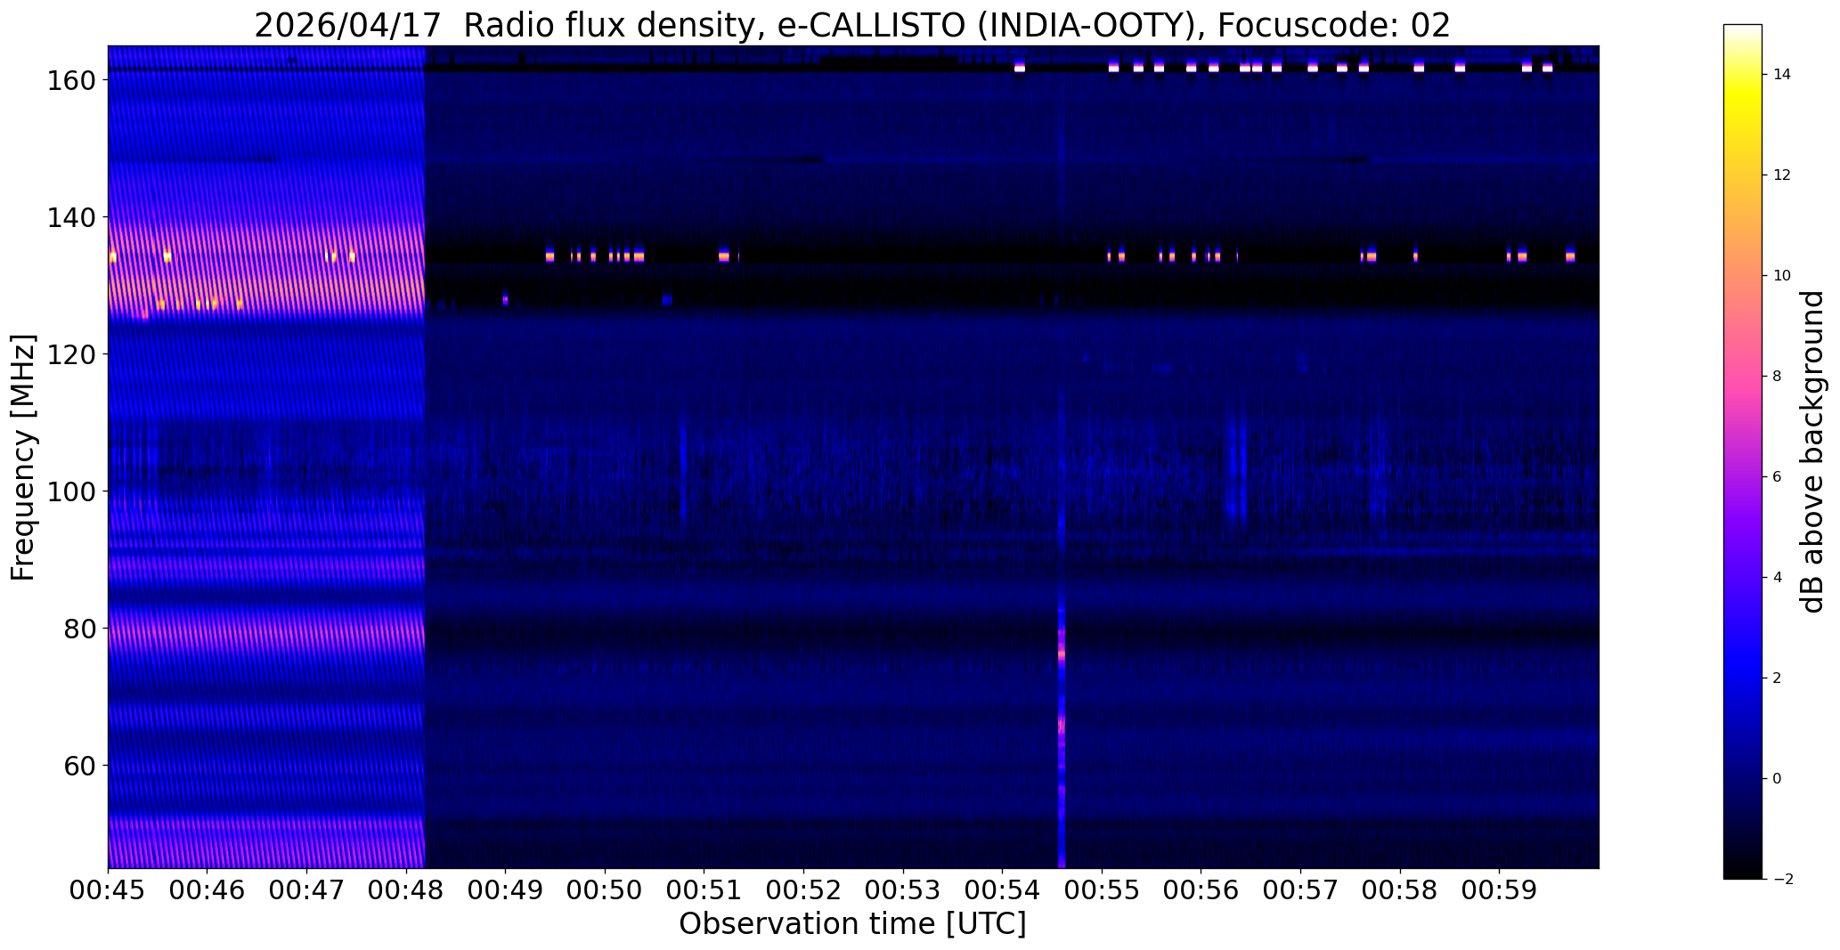Click the plot title mentioning e-CALLISTO INDIA-OOTY
The width and height of the screenshot is (1840, 950).
click(x=852, y=25)
